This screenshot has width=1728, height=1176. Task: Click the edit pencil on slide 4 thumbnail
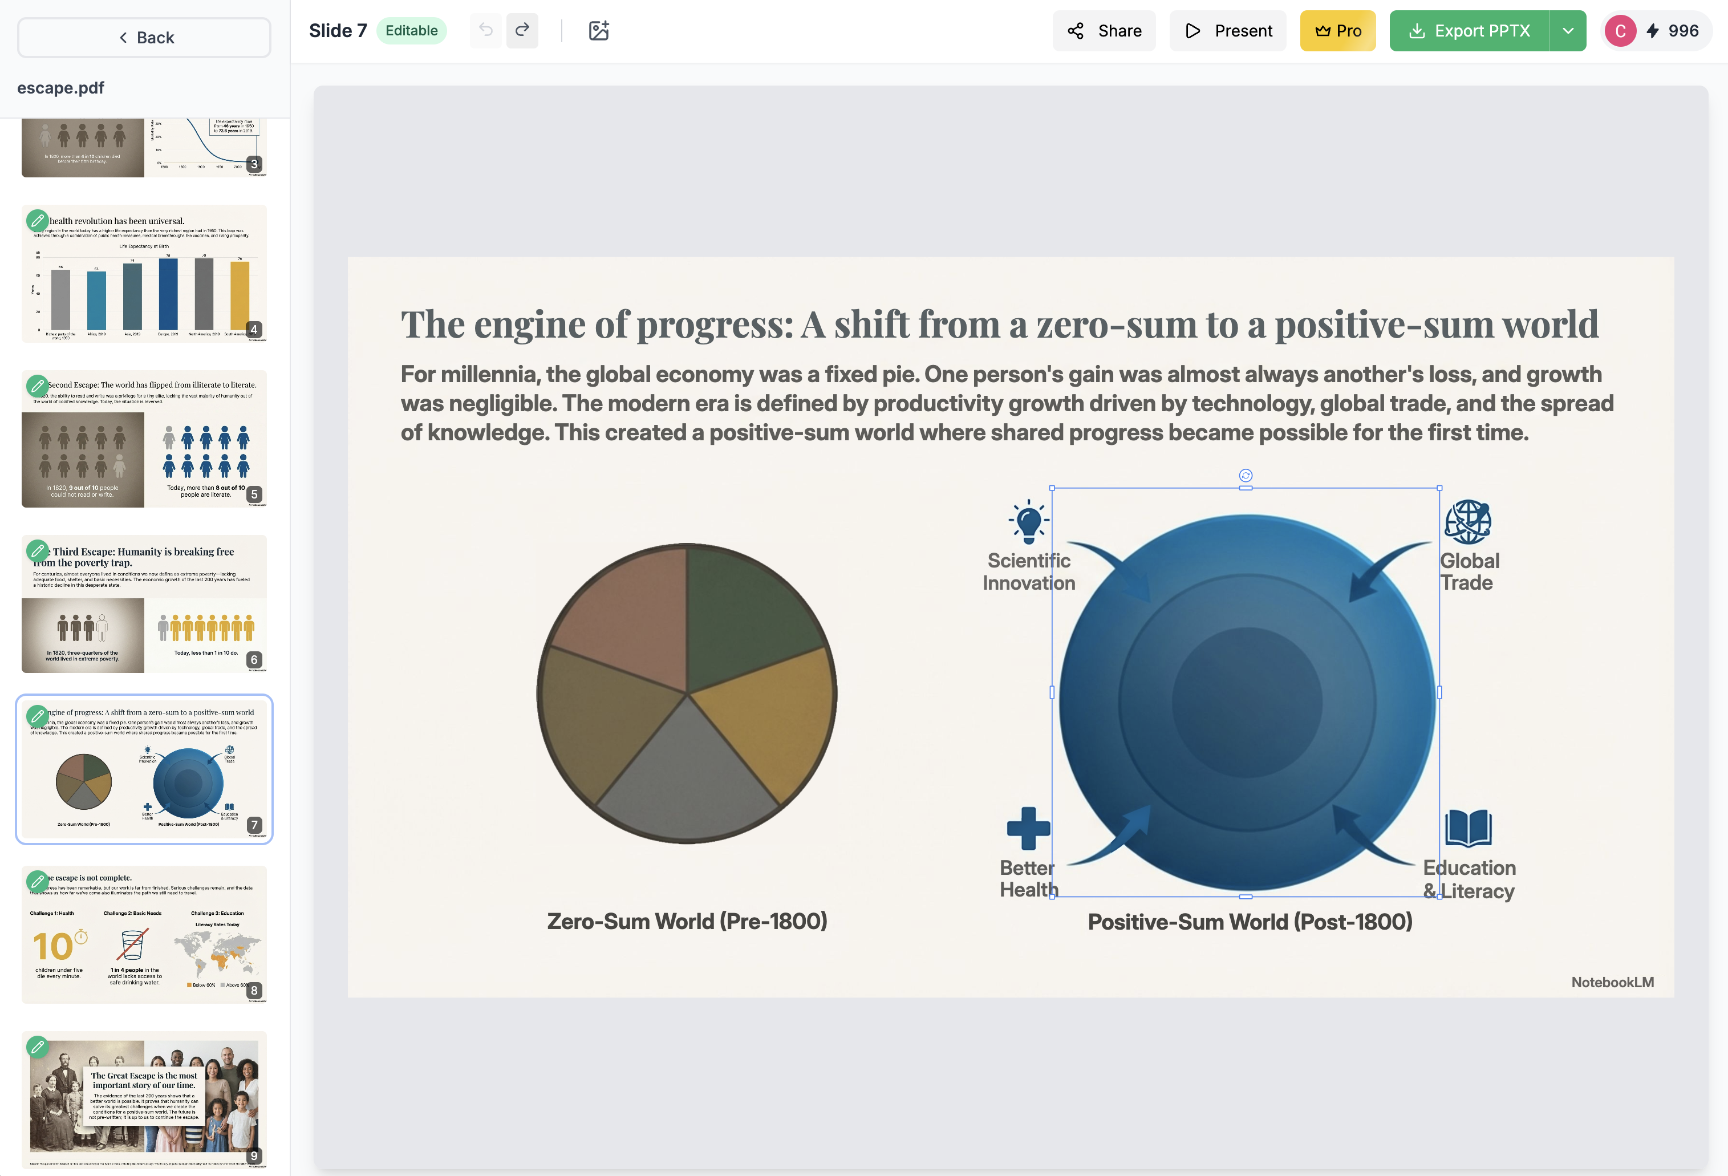37,220
